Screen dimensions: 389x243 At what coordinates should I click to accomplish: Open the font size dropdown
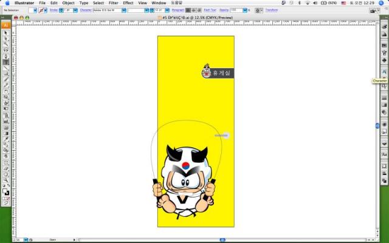(x=167, y=10)
